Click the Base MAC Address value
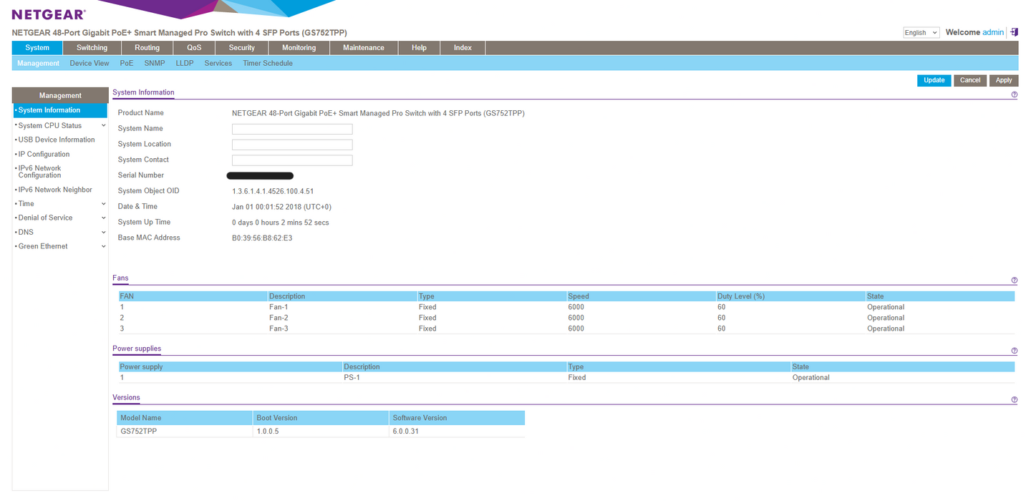The image size is (1031, 501). pos(262,238)
